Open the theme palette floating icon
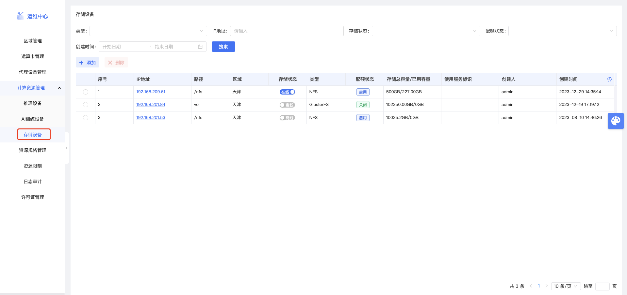Screen dimensions: 627x295 (616, 121)
